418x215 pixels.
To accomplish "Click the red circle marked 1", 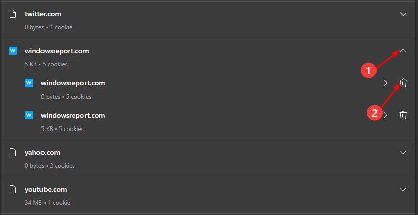I will [x=369, y=71].
